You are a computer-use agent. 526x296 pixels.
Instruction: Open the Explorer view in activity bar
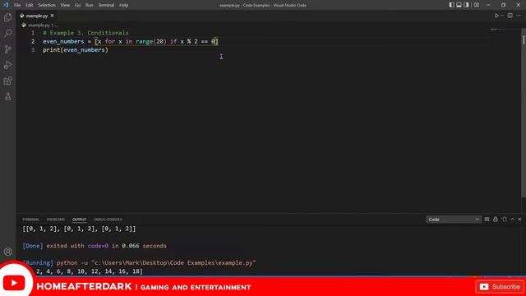[x=7, y=17]
